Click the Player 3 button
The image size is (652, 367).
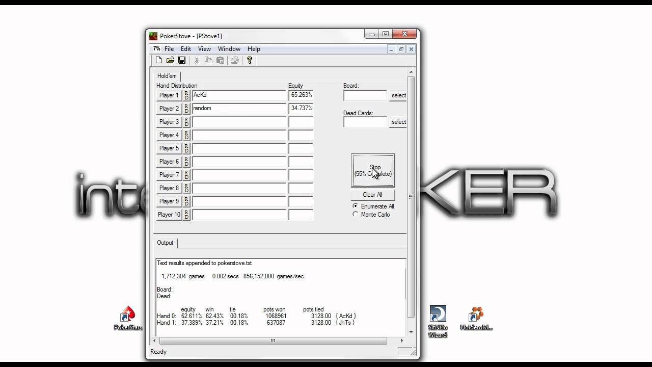coord(169,122)
